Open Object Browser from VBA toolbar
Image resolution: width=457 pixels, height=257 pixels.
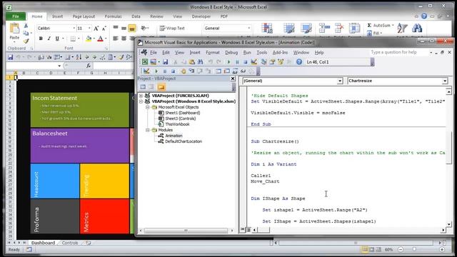click(281, 62)
